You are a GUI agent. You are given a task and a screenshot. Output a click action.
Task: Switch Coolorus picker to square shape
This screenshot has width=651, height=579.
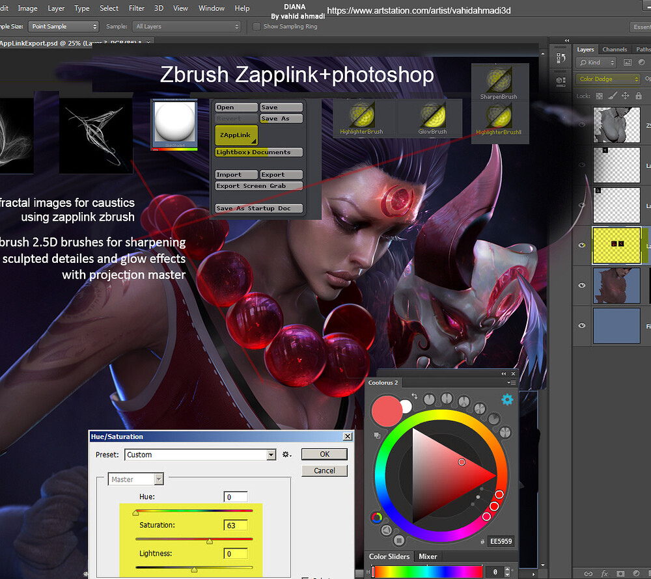point(399,540)
